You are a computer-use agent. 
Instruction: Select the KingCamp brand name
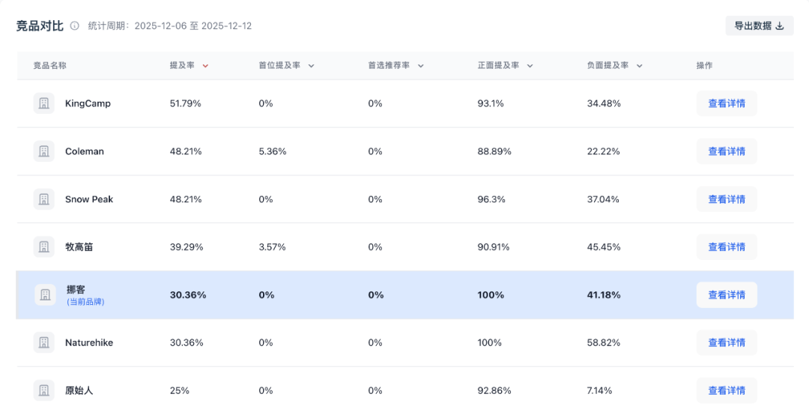(88, 103)
